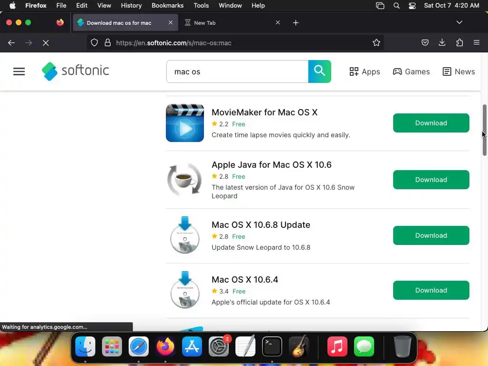Open the Spotlight search icon
Viewport: 488px width, 366px height.
point(396,6)
